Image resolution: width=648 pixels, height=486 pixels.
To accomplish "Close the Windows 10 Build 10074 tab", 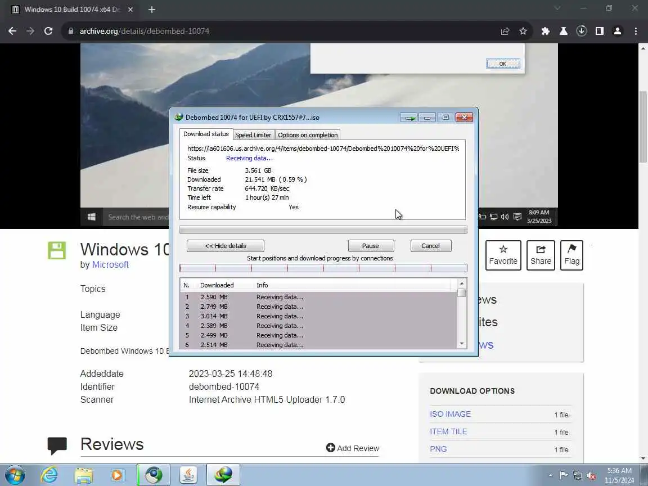I will point(130,10).
